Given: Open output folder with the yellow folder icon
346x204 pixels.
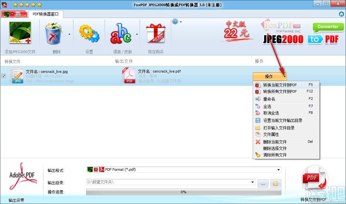Looking at the screenshot, I should pos(276,183).
